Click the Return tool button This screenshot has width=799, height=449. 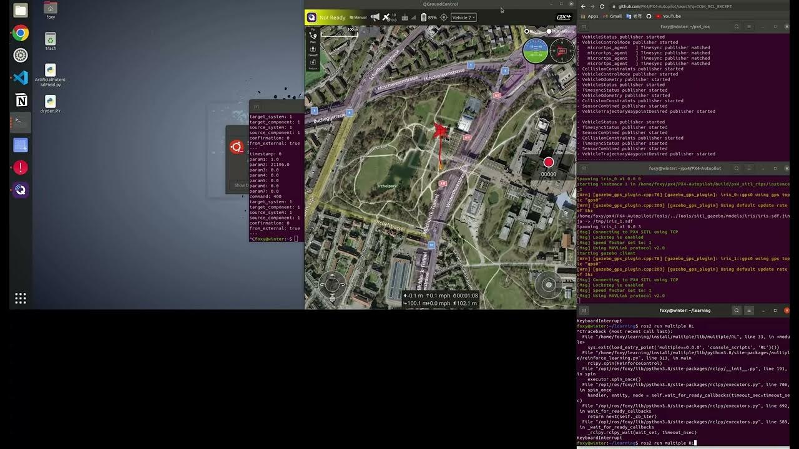click(313, 63)
